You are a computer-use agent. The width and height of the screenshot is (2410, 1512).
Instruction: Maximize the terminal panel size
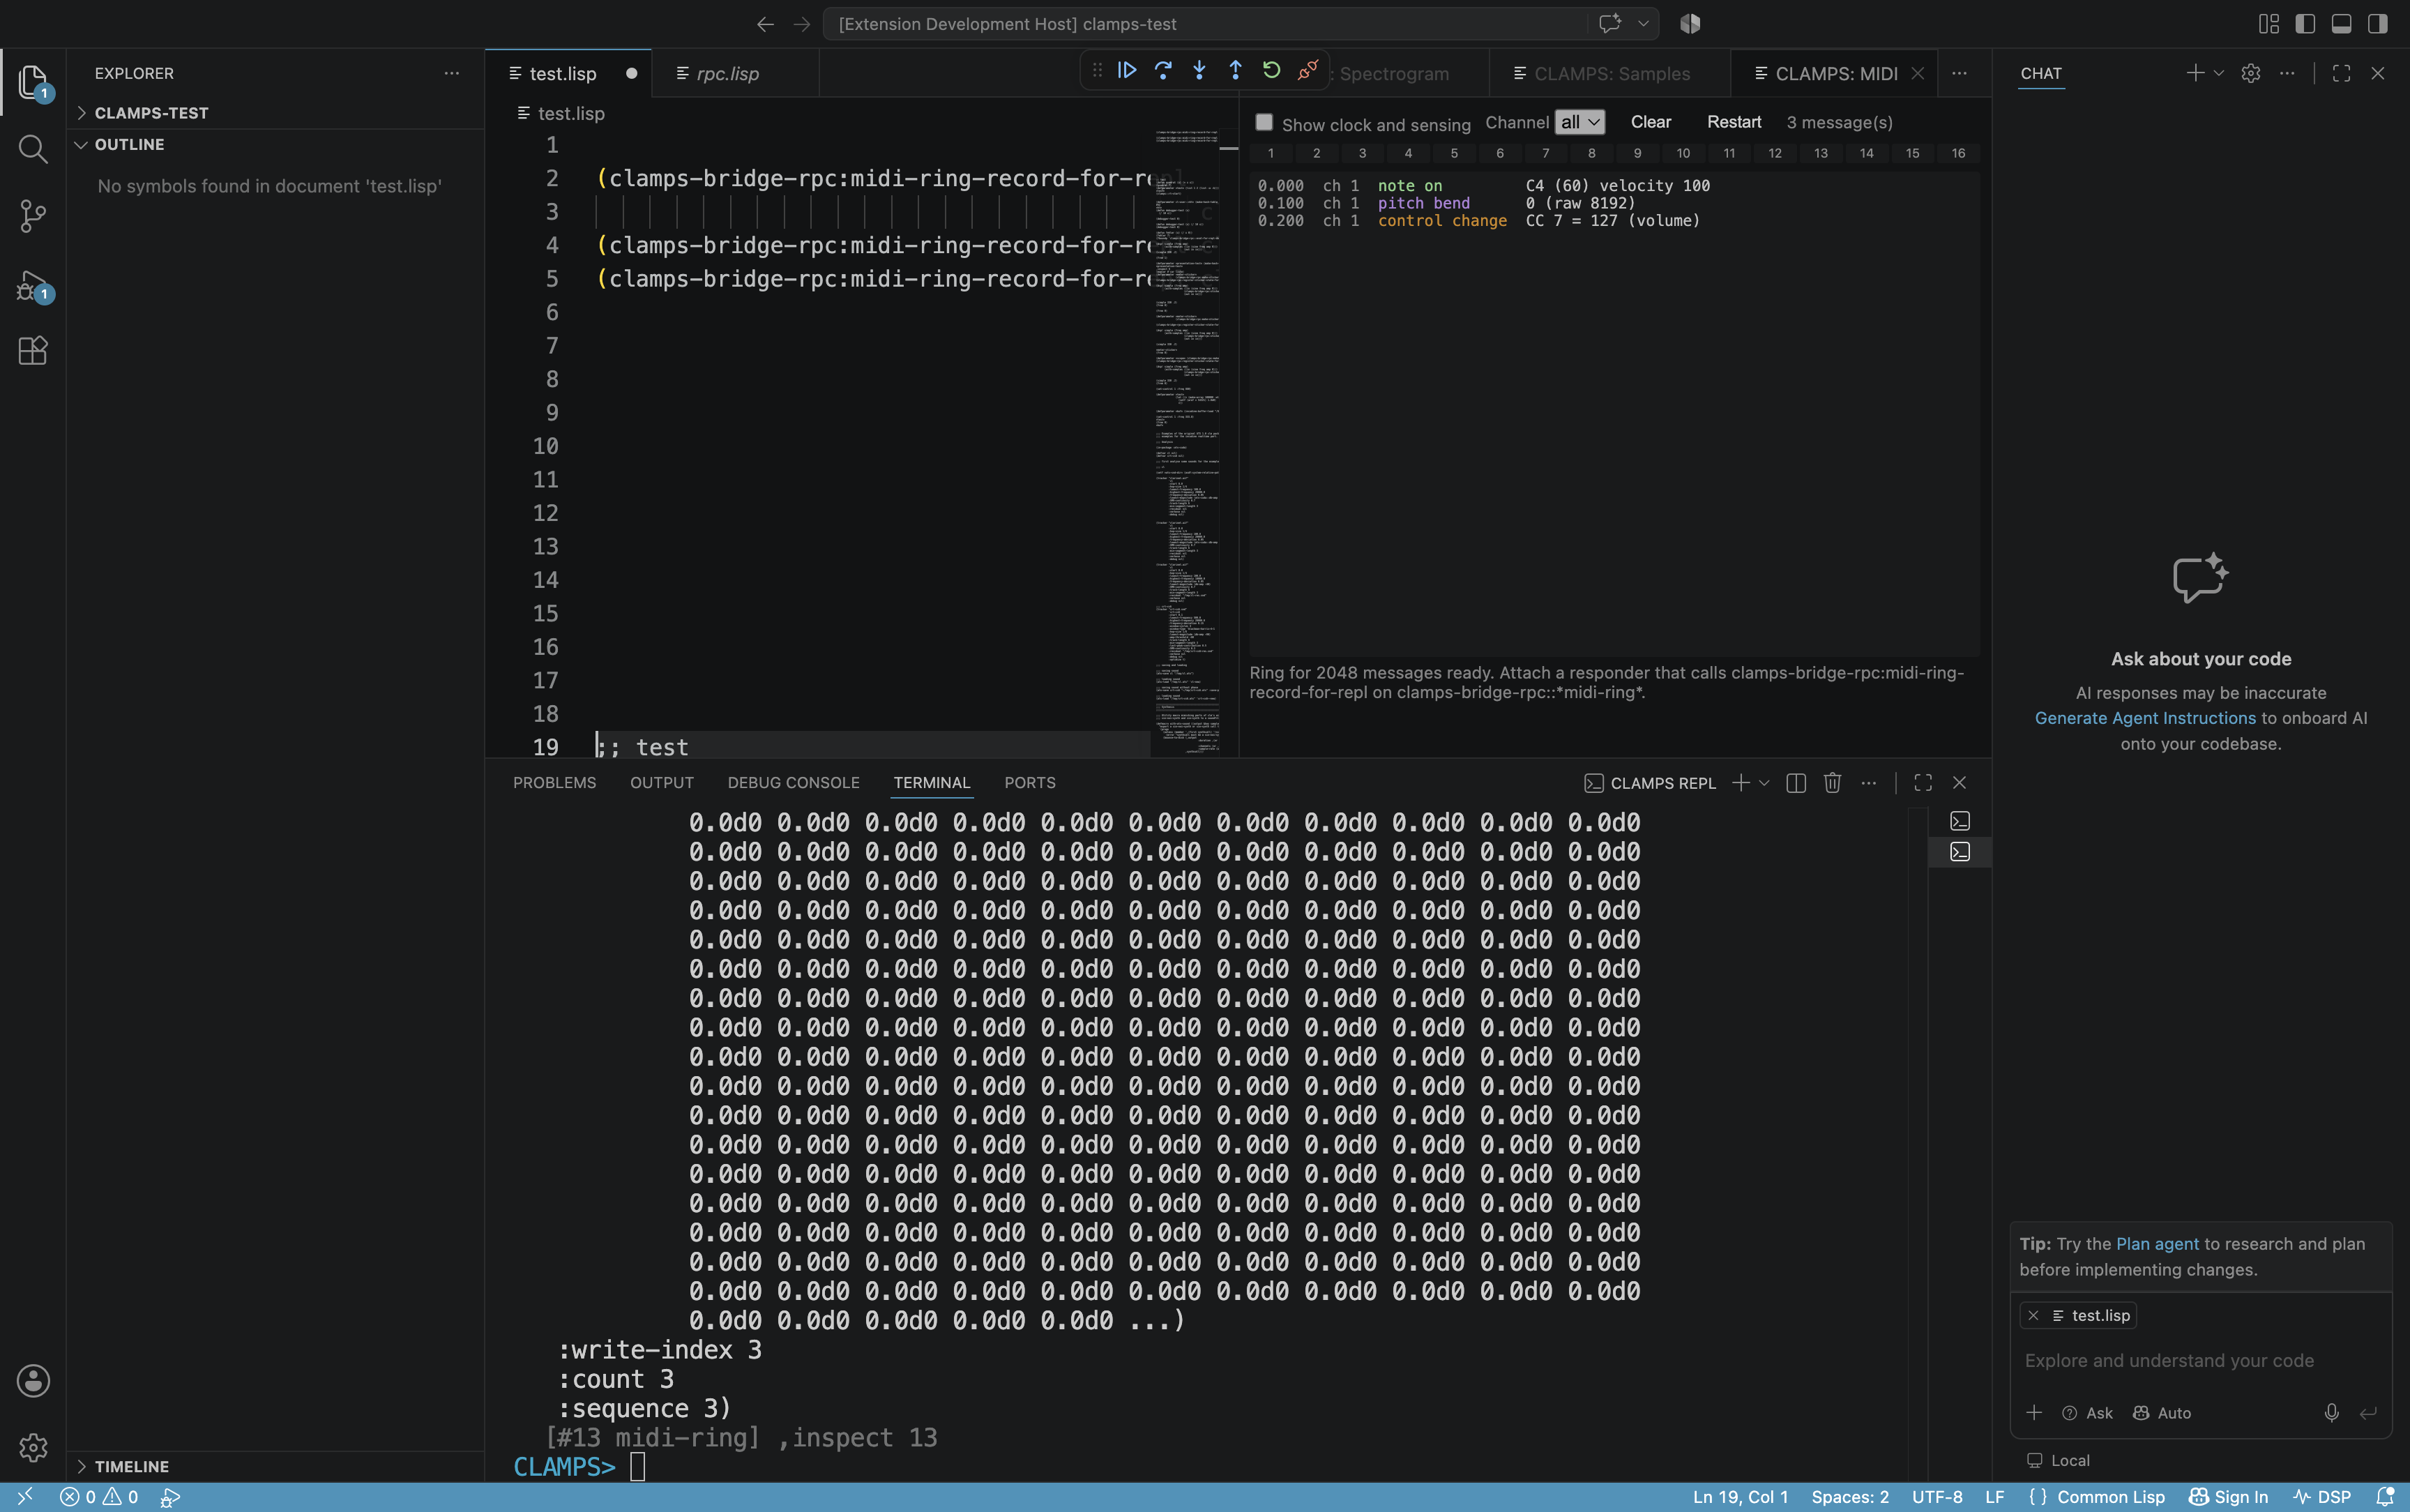tap(1922, 783)
